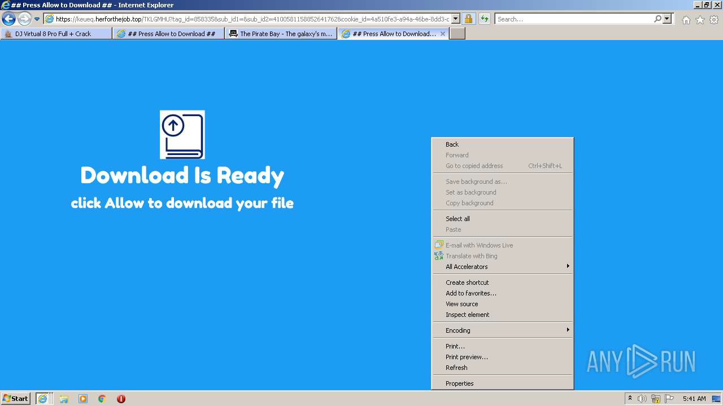
Task: Click the E-mail with Windows Live icon
Action: [x=439, y=245]
